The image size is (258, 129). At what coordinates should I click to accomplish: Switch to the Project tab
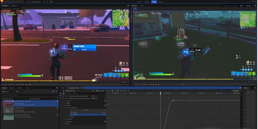147,2
